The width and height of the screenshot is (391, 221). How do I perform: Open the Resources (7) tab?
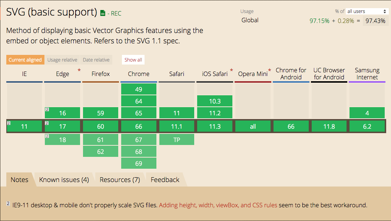coord(120,179)
